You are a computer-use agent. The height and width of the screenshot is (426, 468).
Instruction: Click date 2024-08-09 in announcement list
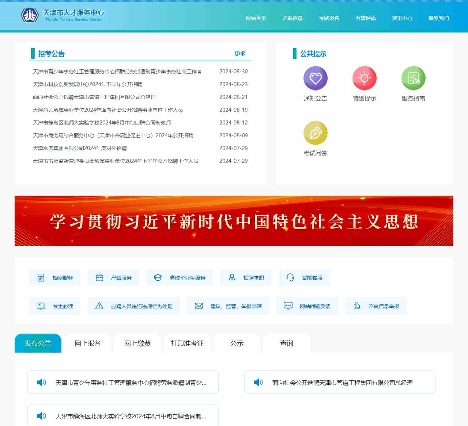tap(233, 135)
